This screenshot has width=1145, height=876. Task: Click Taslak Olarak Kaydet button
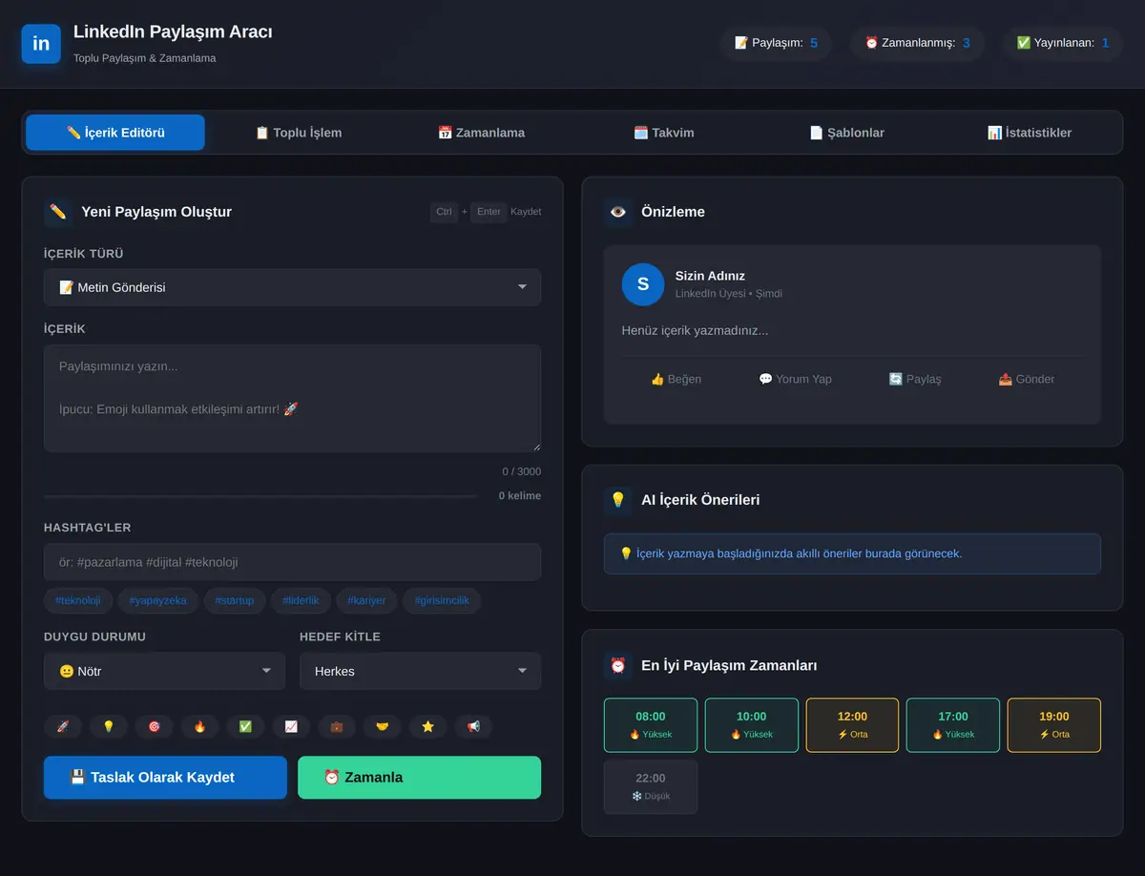coord(165,777)
